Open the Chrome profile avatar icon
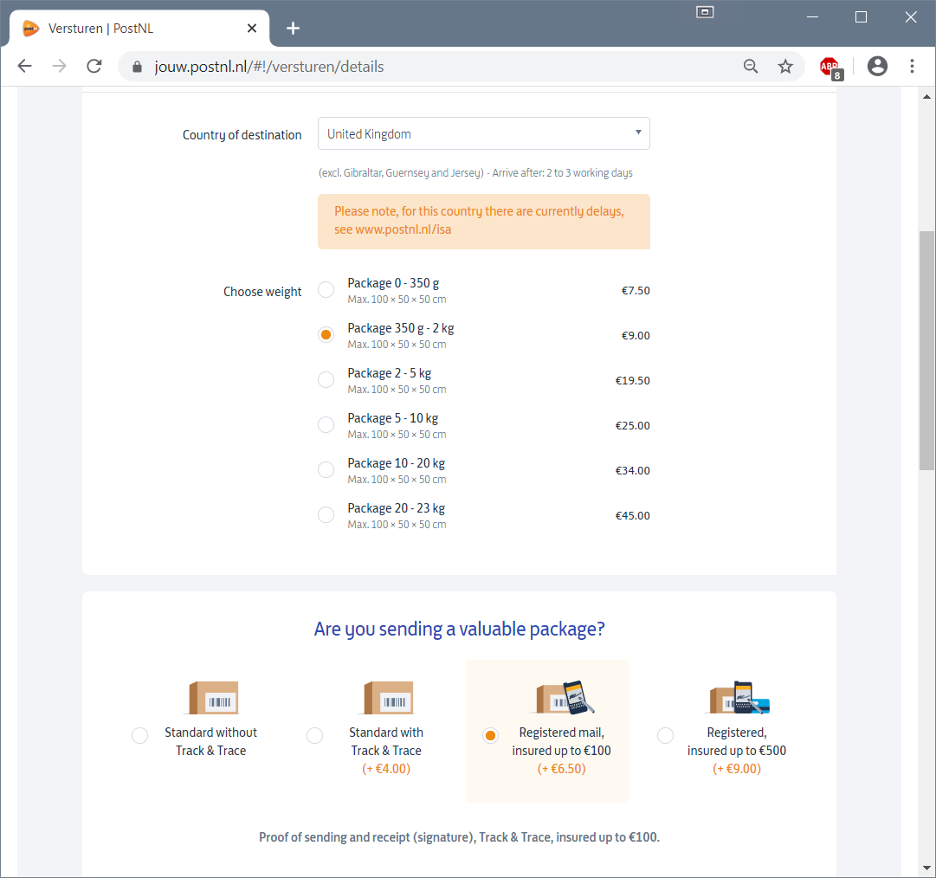 877,67
